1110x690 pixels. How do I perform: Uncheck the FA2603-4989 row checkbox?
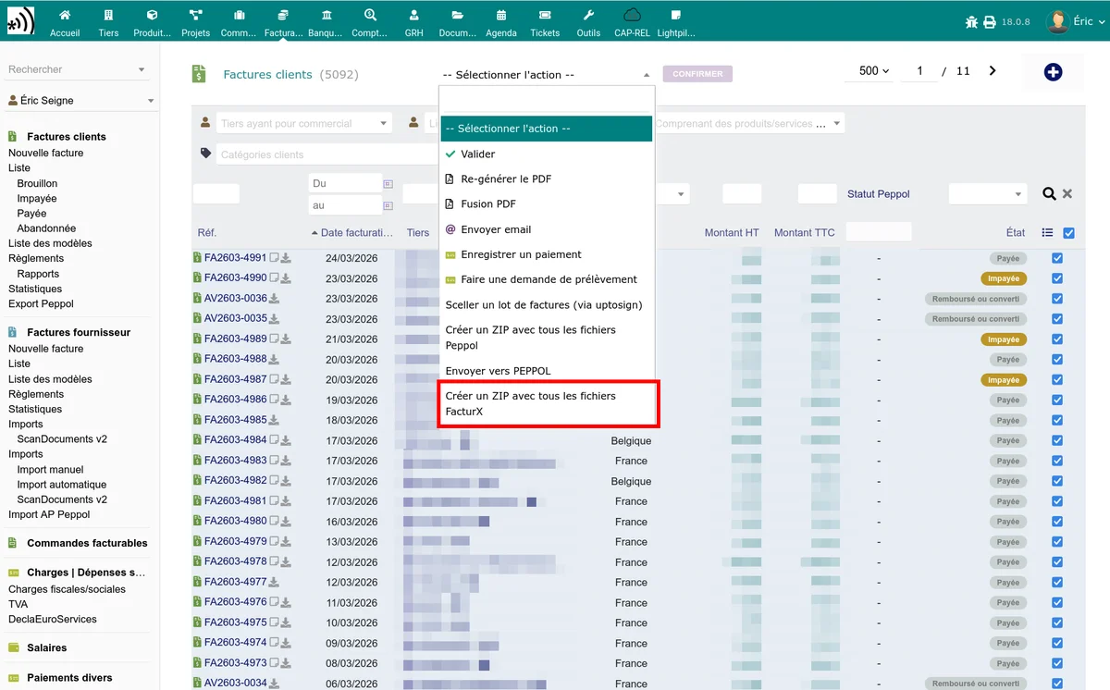coord(1057,339)
